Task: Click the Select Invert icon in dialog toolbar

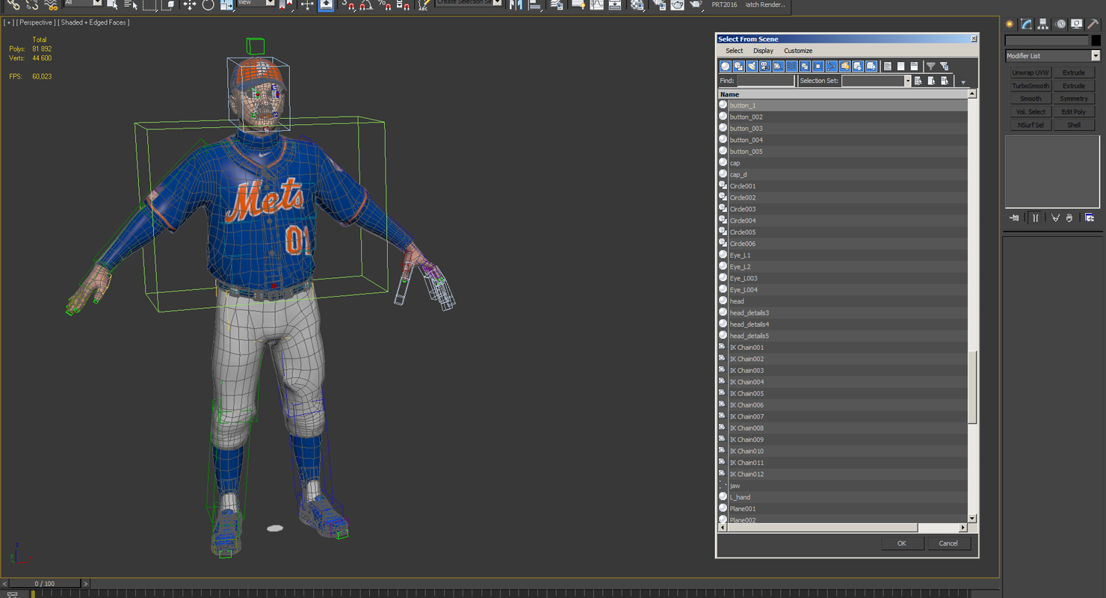Action: click(914, 67)
